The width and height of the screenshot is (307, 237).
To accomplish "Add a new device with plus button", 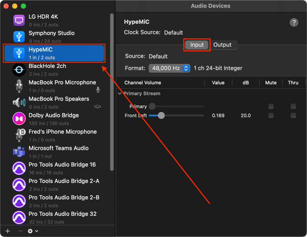I will pyautogui.click(x=8, y=231).
